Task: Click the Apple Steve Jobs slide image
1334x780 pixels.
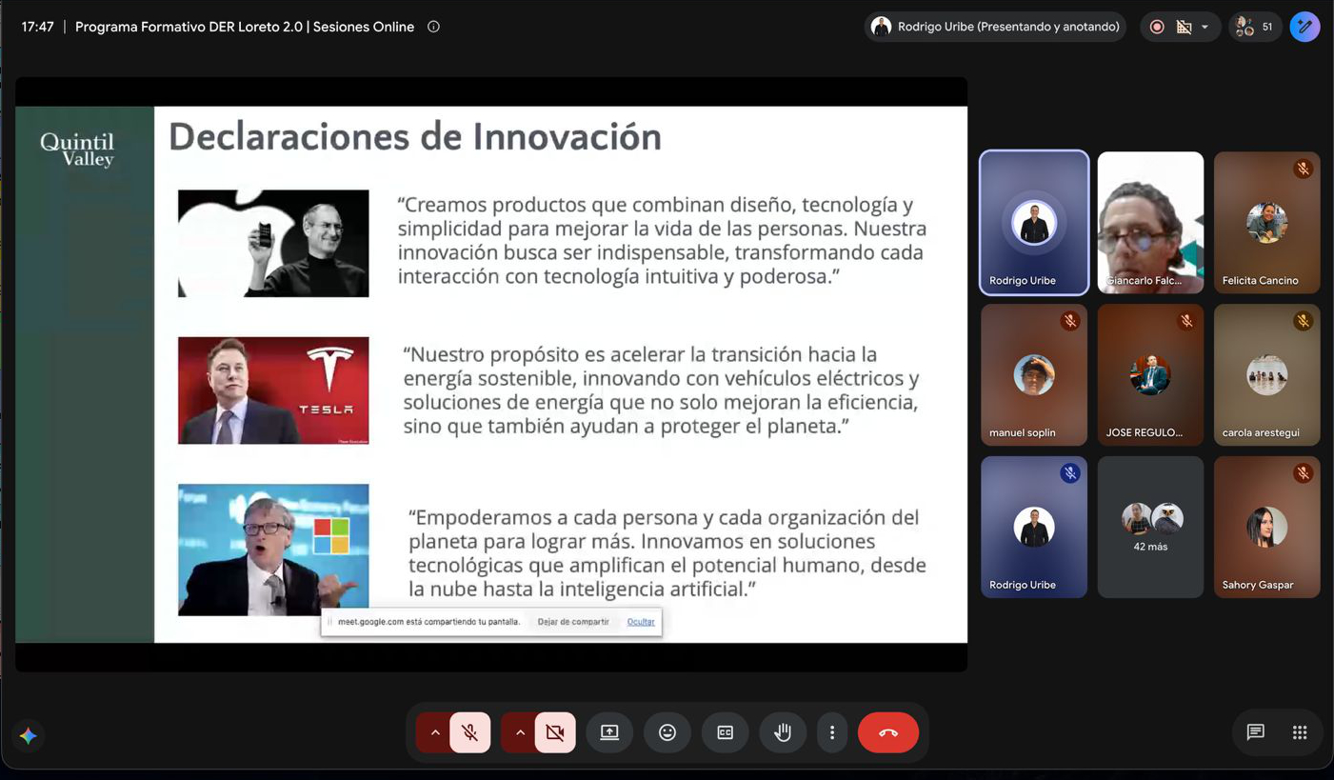Action: click(x=273, y=243)
